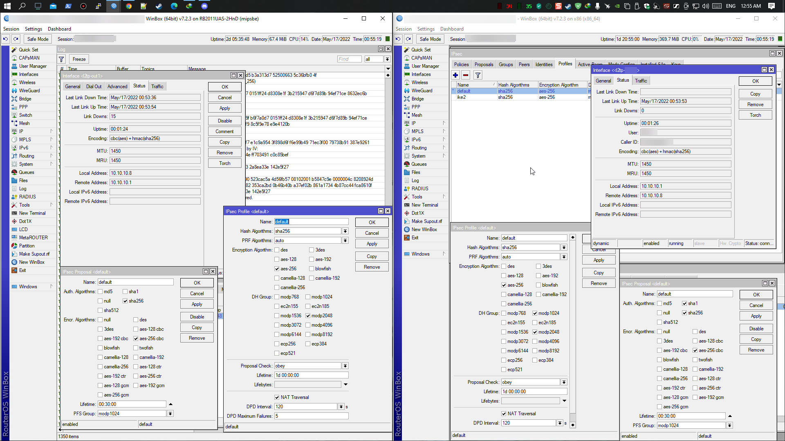The height and width of the screenshot is (441, 785).
Task: Open Log in left WinBox sidebar
Action: 22,189
